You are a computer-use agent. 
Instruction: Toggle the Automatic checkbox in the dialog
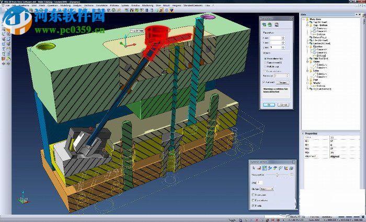[264, 82]
